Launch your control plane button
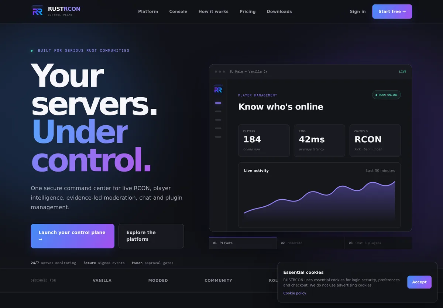Image resolution: width=443 pixels, height=308 pixels. 72,236
